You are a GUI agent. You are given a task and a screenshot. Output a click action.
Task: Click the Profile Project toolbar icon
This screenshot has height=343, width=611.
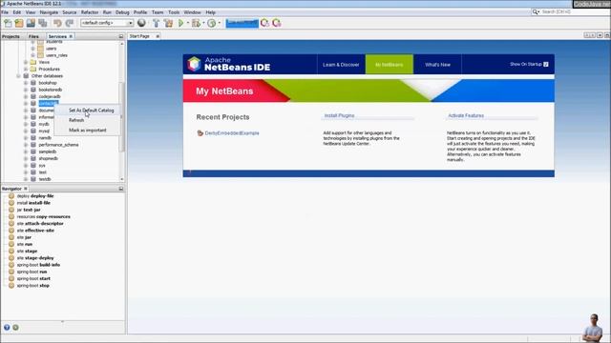coord(211,23)
